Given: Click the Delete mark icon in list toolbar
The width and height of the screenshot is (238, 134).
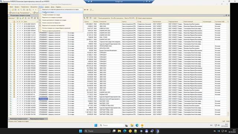Looking at the screenshot, I should point(26,18).
